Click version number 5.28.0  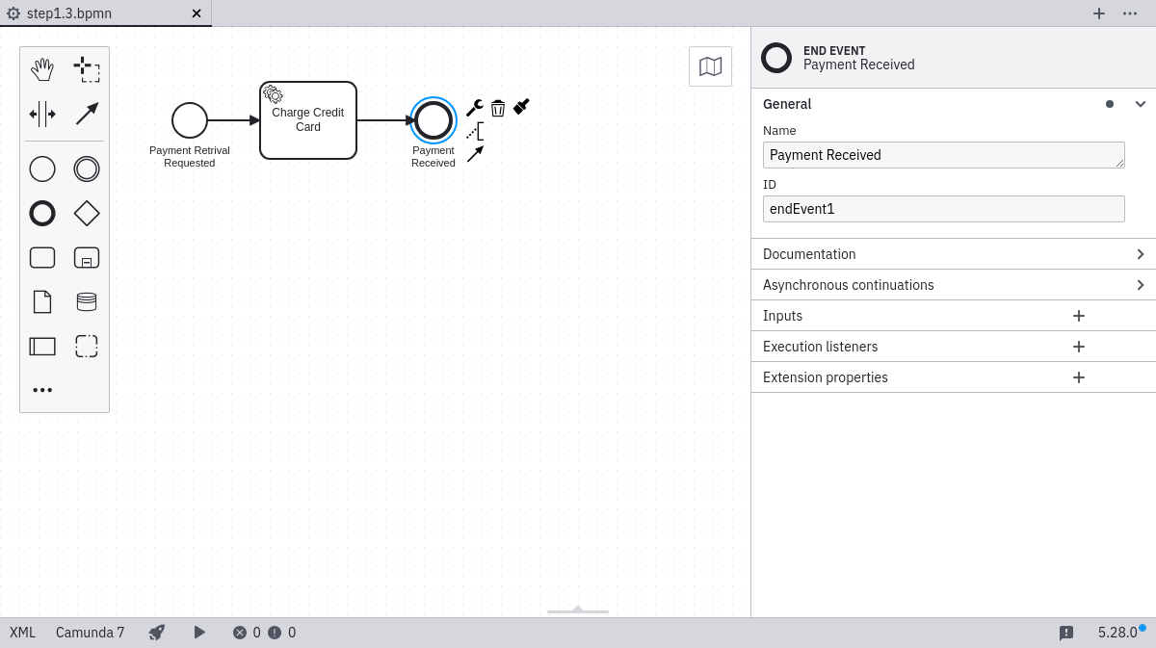[x=1118, y=633]
